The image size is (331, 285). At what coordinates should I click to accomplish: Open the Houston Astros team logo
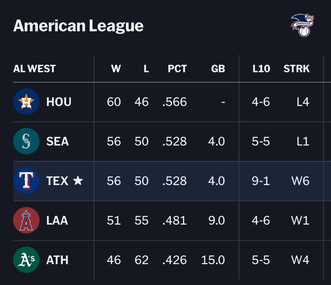pyautogui.click(x=26, y=102)
